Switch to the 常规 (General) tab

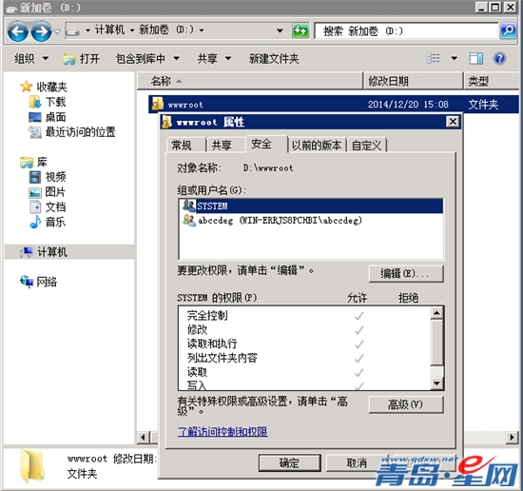point(182,146)
